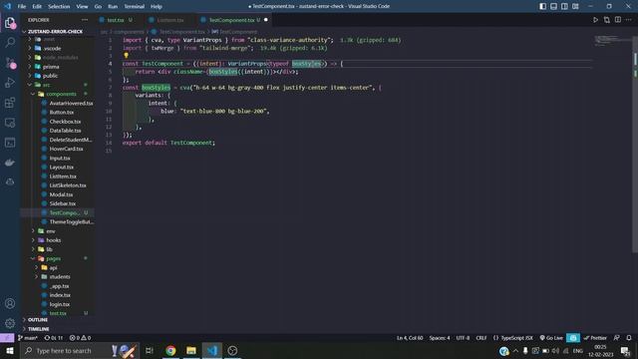Switch to the test.tsx editor tab
This screenshot has height=359, width=638.
116,20
